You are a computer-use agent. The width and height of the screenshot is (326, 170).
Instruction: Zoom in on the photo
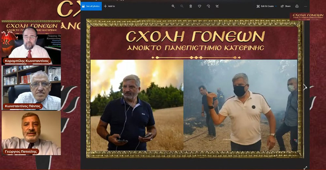[173, 6]
